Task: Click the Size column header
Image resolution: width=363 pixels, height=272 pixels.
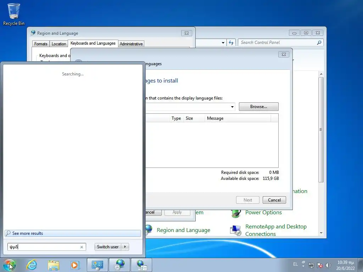Action: [194, 118]
